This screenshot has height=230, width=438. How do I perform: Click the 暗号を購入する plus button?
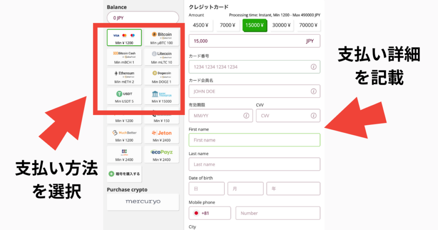coord(124,174)
